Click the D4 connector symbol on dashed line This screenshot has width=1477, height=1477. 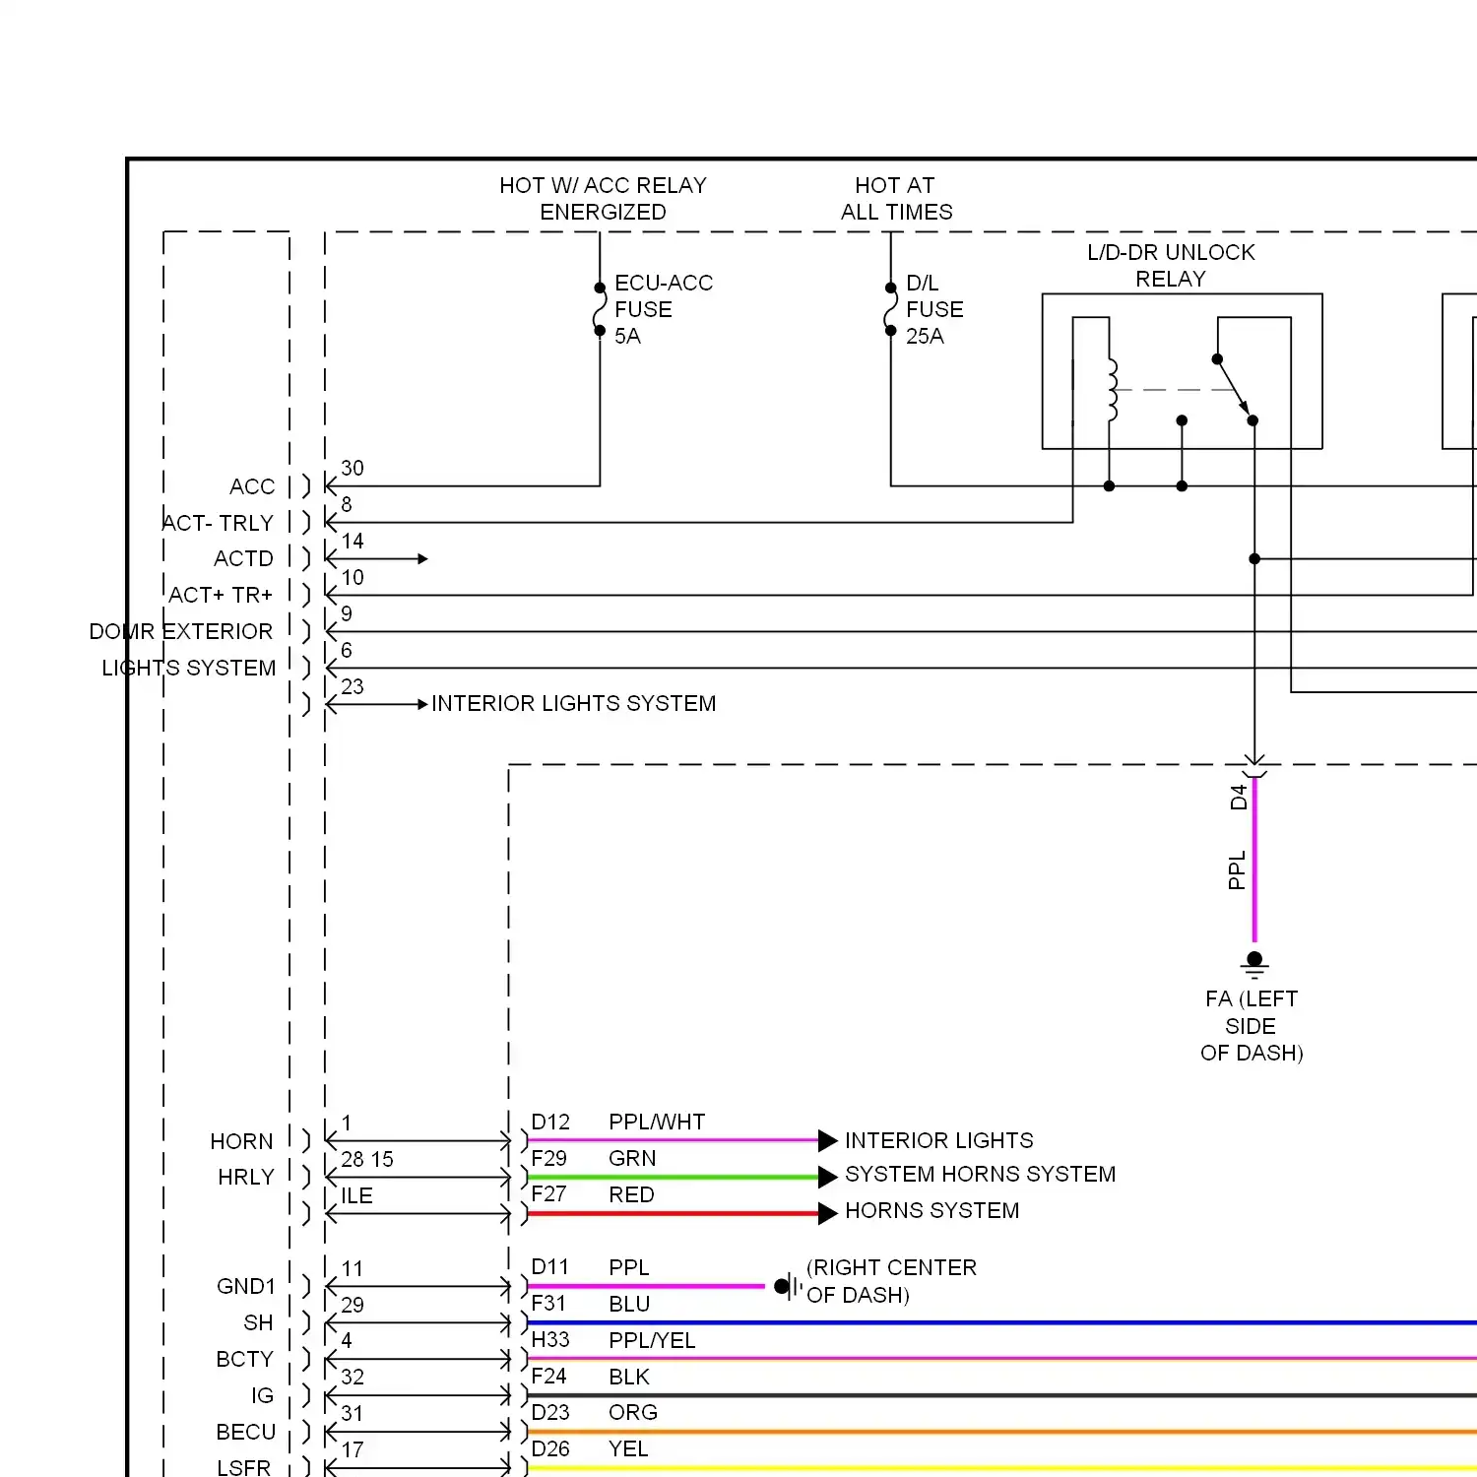[1254, 766]
